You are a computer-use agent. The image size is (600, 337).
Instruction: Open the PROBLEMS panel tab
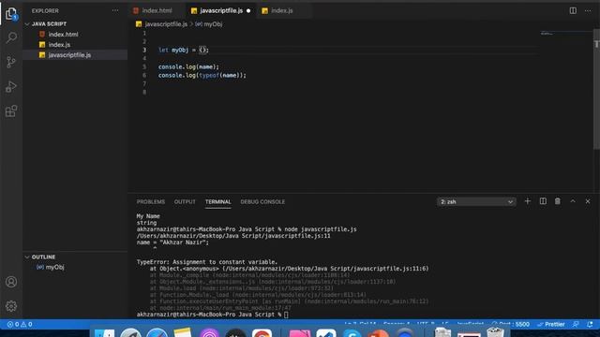pos(151,202)
